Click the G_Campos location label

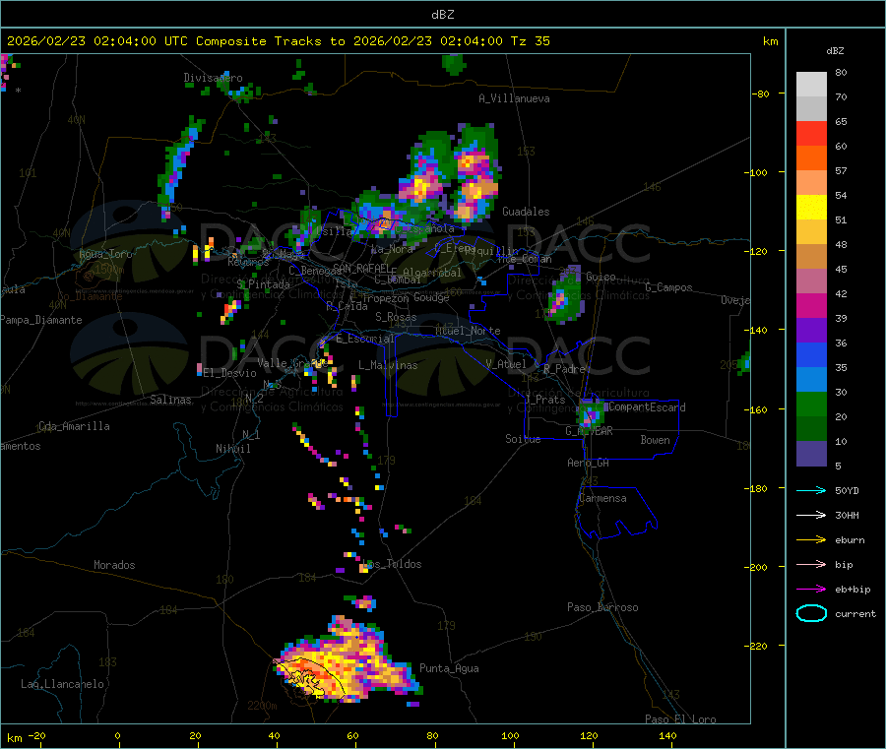coord(669,287)
